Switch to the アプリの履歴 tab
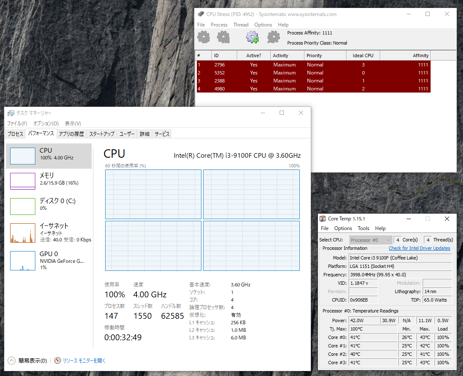The width and height of the screenshot is (463, 376). (x=71, y=134)
